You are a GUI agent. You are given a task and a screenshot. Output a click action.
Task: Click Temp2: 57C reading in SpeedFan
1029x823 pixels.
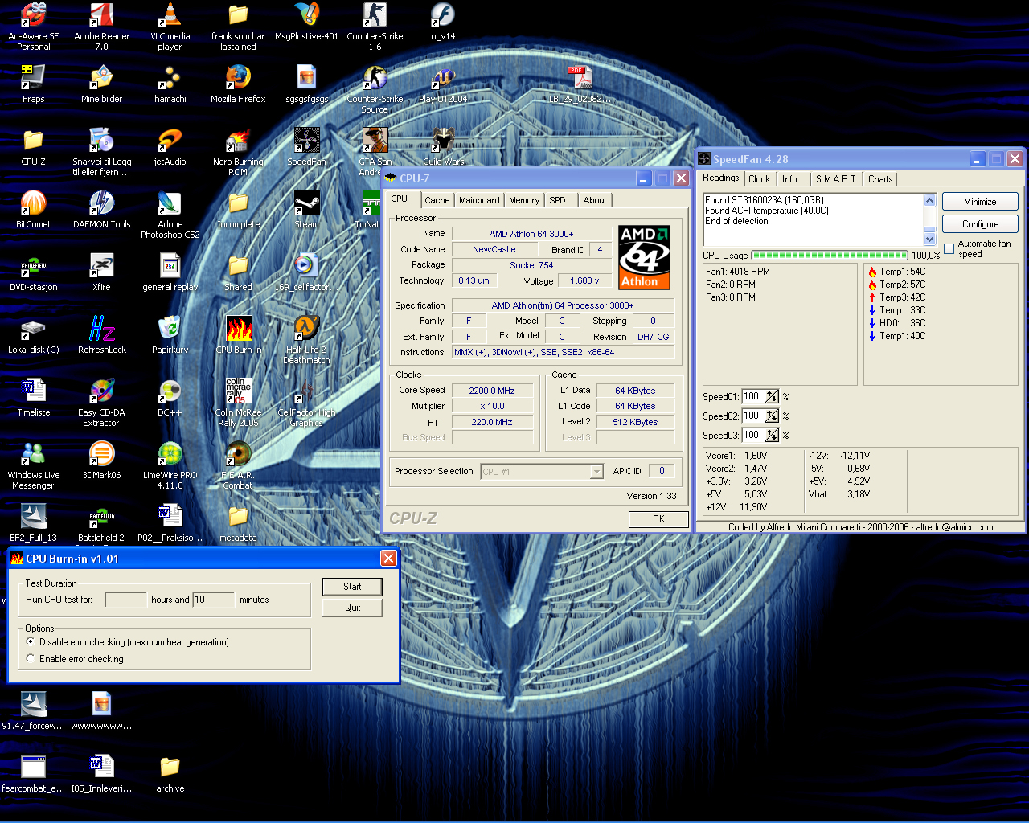click(x=902, y=285)
